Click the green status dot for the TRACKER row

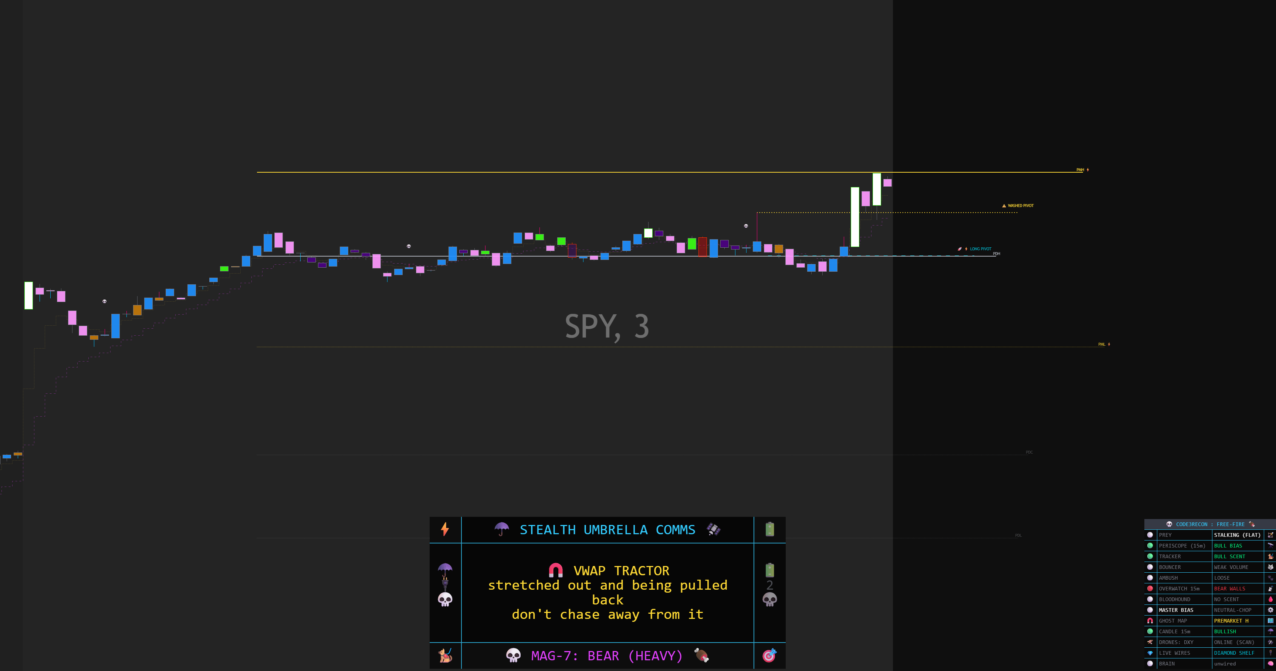pos(1150,556)
